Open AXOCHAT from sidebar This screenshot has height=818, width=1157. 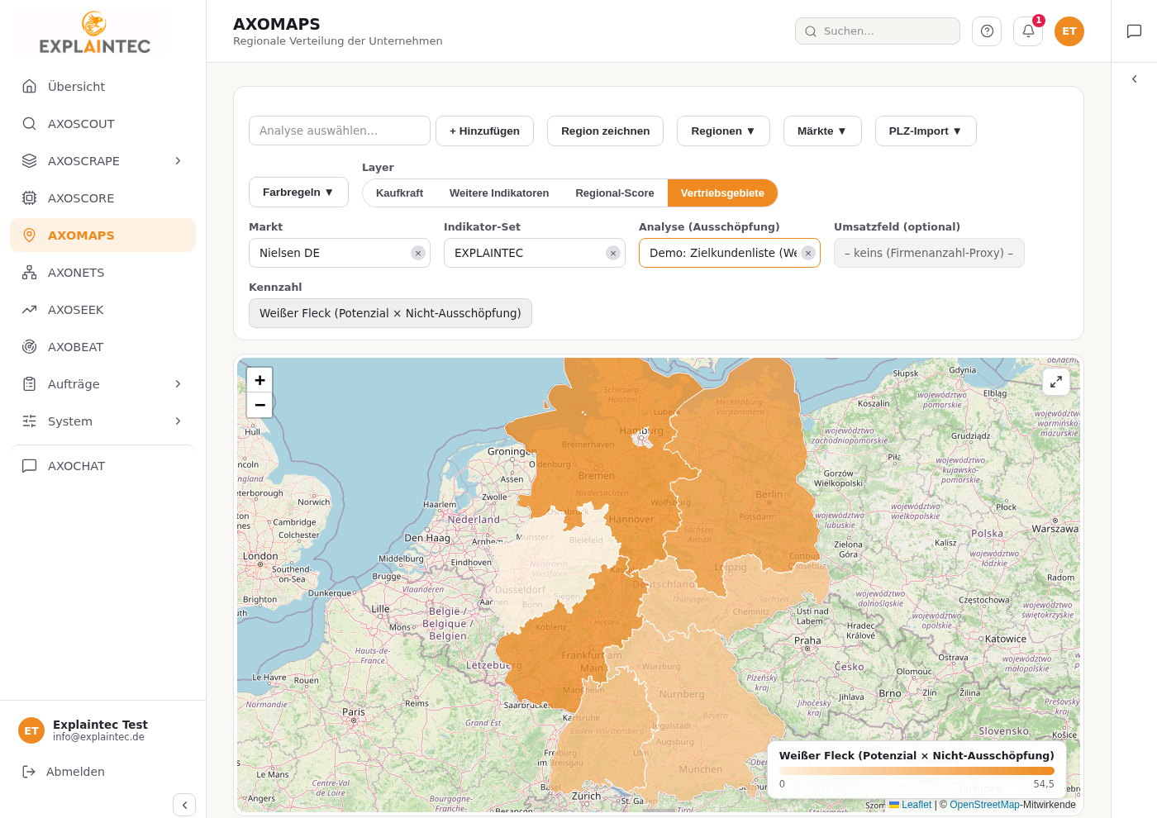[102, 466]
